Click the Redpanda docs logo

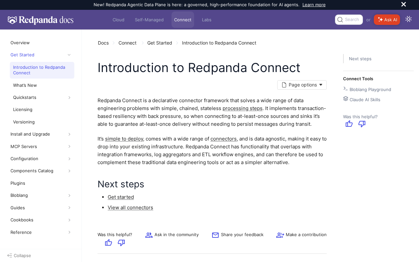tap(41, 20)
